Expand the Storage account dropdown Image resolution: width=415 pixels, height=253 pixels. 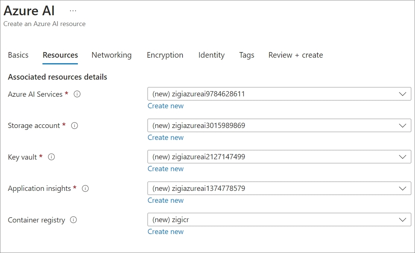click(x=279, y=125)
